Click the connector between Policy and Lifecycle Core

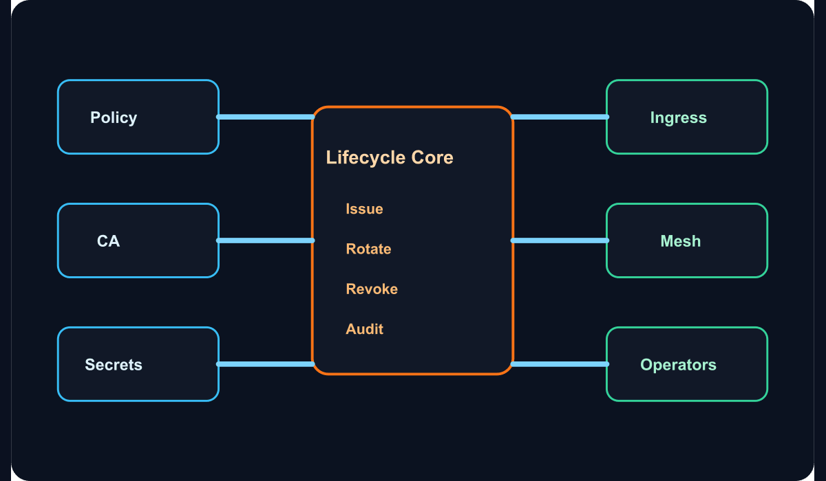point(266,117)
